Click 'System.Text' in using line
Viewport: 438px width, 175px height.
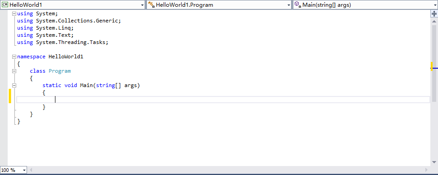53,35
